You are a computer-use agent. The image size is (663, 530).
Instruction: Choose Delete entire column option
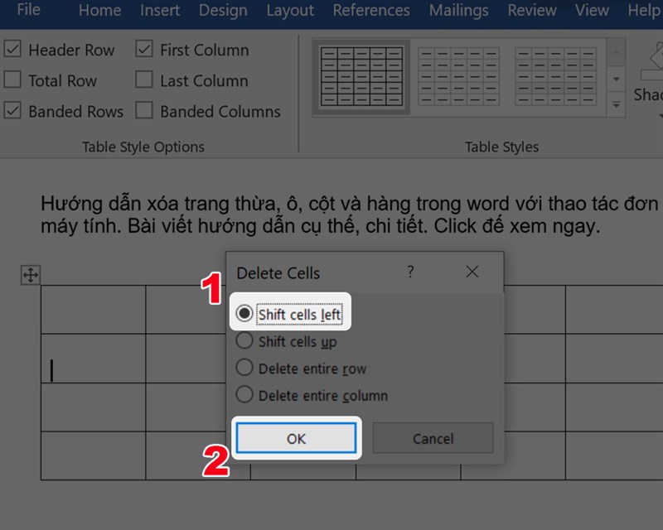tap(312, 395)
